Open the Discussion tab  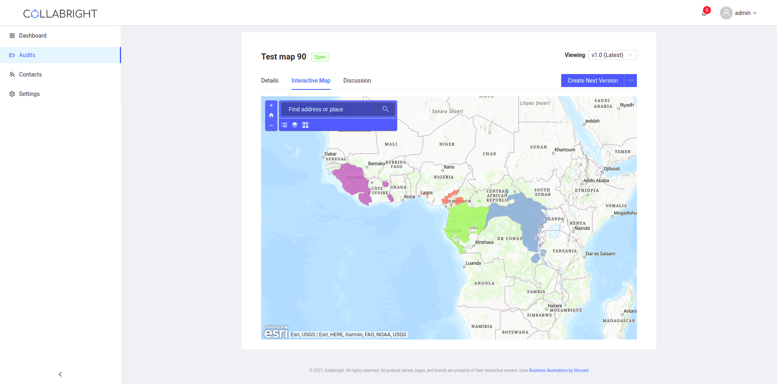click(357, 81)
